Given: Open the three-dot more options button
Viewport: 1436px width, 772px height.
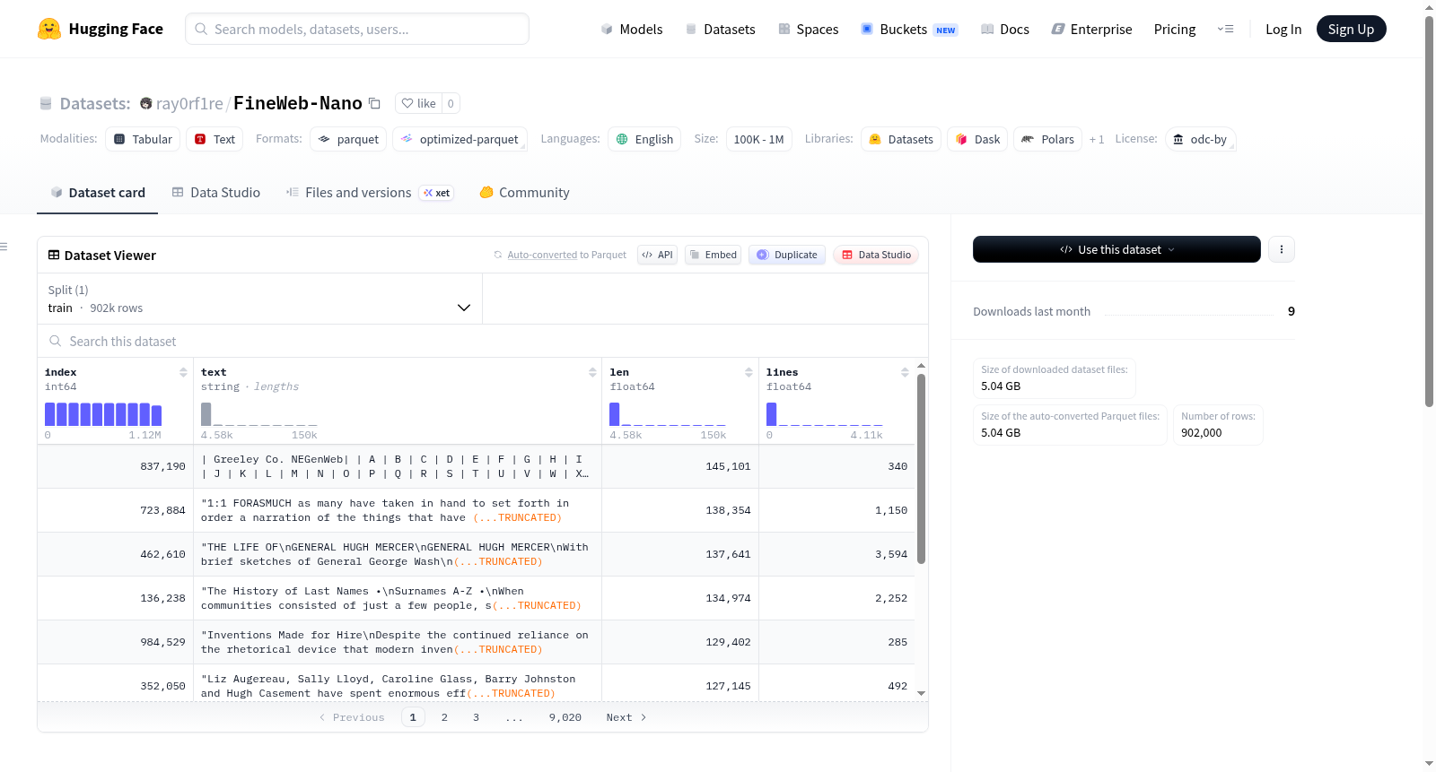Looking at the screenshot, I should point(1282,249).
